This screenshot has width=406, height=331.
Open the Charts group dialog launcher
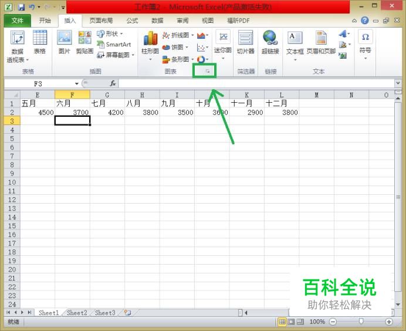(x=208, y=71)
